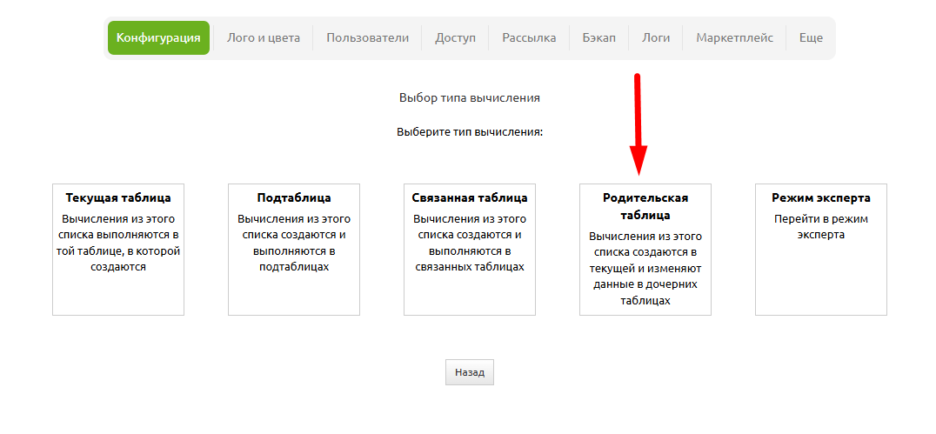
Task: Select the Рассылка tab
Action: coord(529,38)
